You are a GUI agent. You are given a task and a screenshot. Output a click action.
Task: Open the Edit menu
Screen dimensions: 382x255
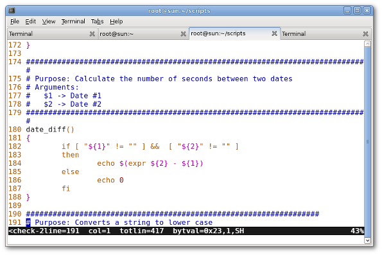[x=30, y=21]
